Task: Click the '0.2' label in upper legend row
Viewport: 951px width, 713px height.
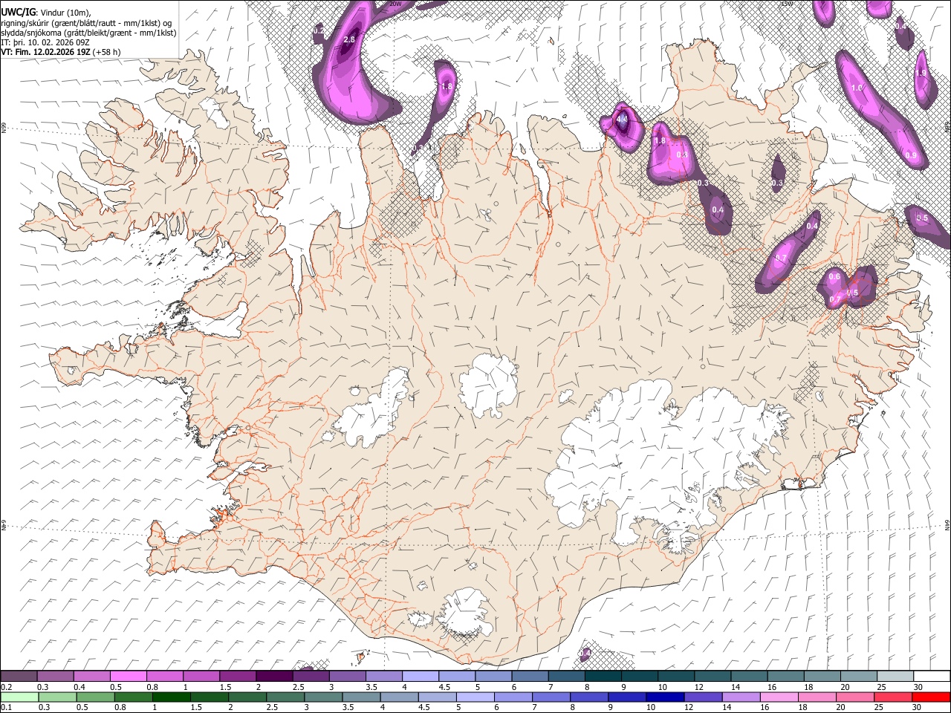Action: (x=5, y=687)
